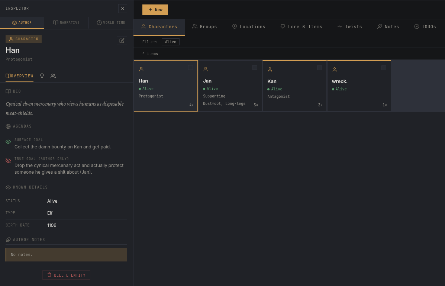
Task: Tick the checkbox on Kan's card
Action: [x=320, y=68]
